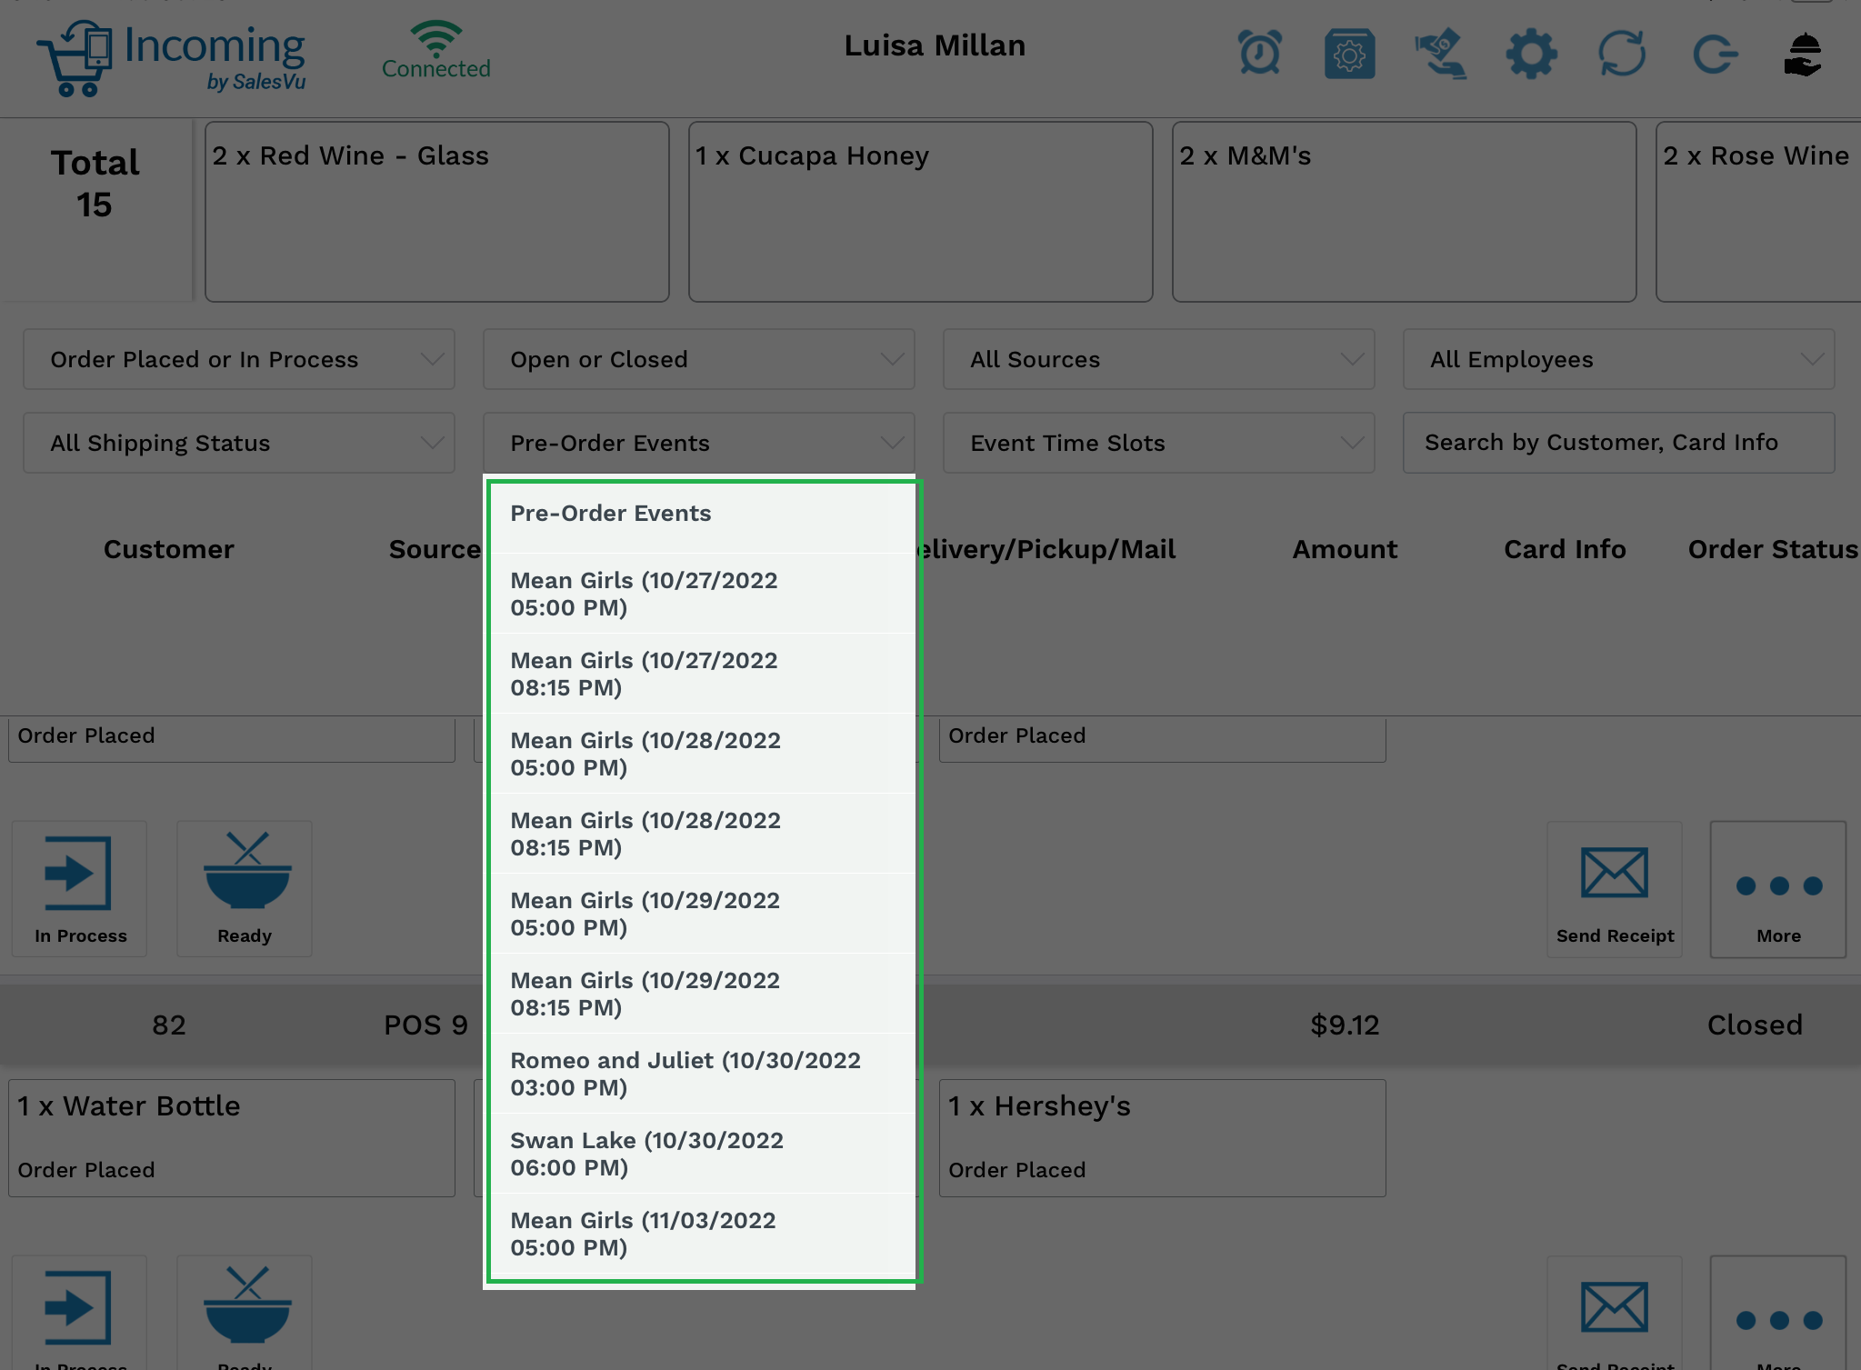1861x1370 pixels.
Task: Click the Card Info column header
Action: (1565, 549)
